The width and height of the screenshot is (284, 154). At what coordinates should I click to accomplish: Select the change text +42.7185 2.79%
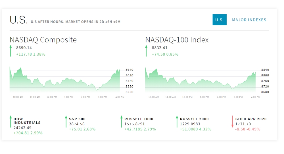coord(140,129)
